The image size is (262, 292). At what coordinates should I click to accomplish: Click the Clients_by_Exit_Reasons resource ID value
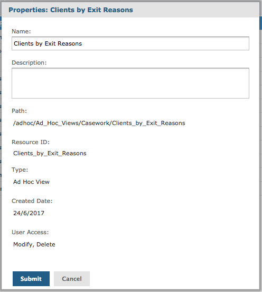50,153
